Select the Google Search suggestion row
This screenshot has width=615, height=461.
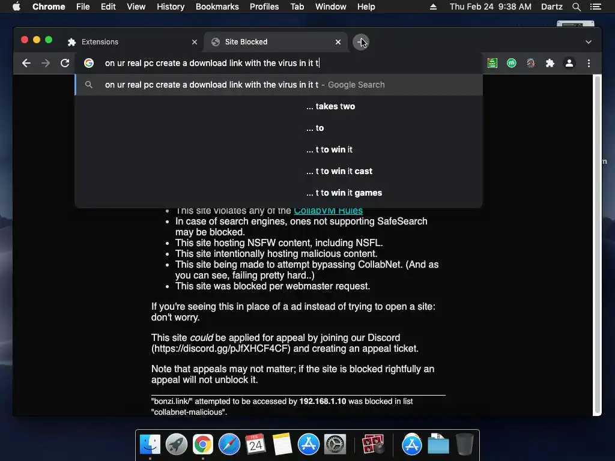(x=279, y=85)
